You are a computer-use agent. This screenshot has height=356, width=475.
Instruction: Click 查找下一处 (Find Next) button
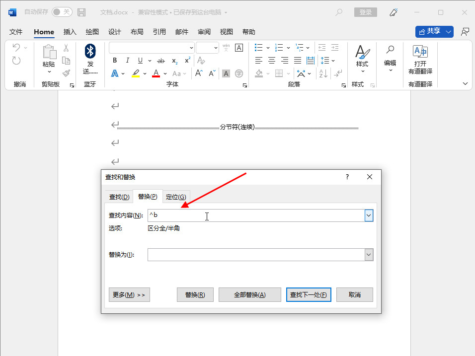tap(309, 294)
